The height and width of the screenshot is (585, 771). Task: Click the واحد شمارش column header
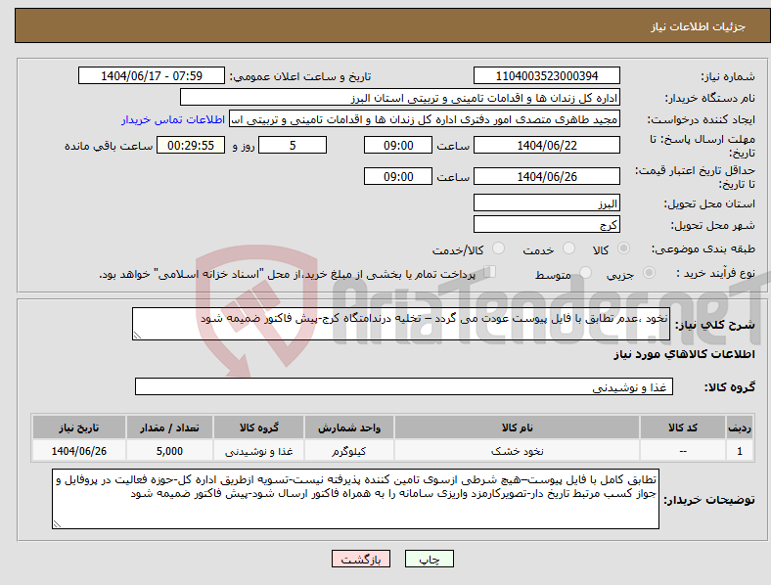349,427
